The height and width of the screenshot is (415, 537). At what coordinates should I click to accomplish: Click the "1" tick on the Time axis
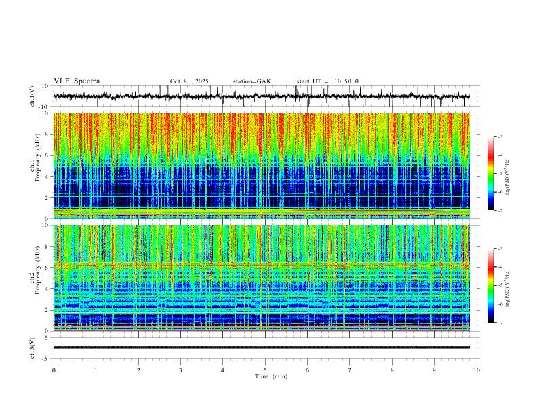click(x=96, y=370)
